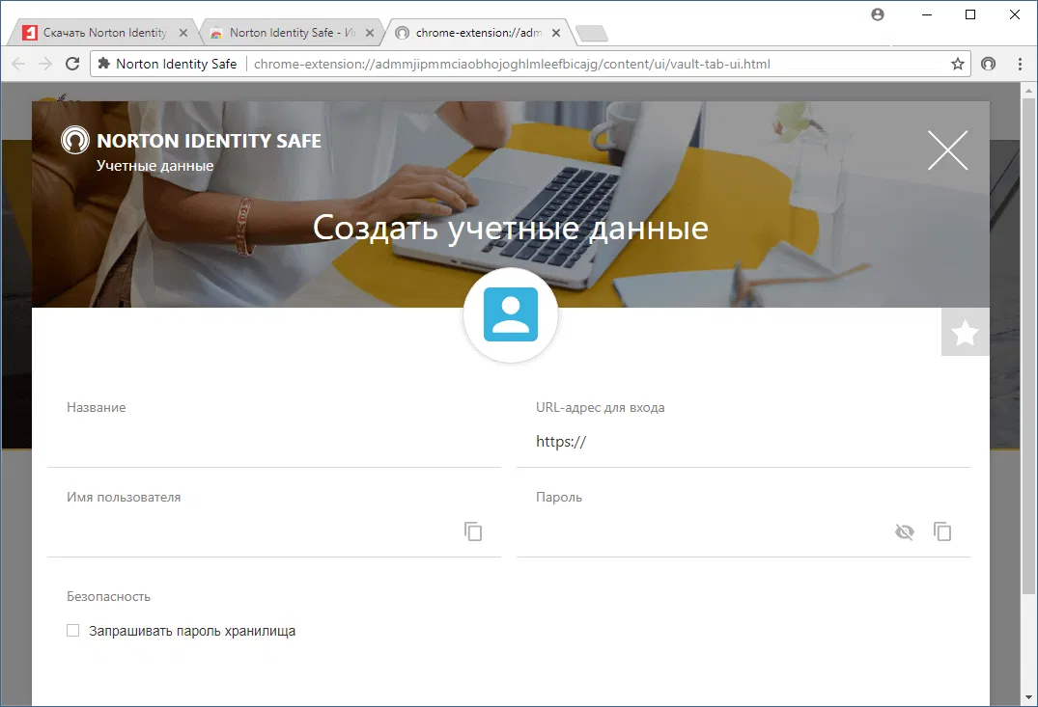Copy the username field value
The image size is (1038, 707).
[x=473, y=531]
